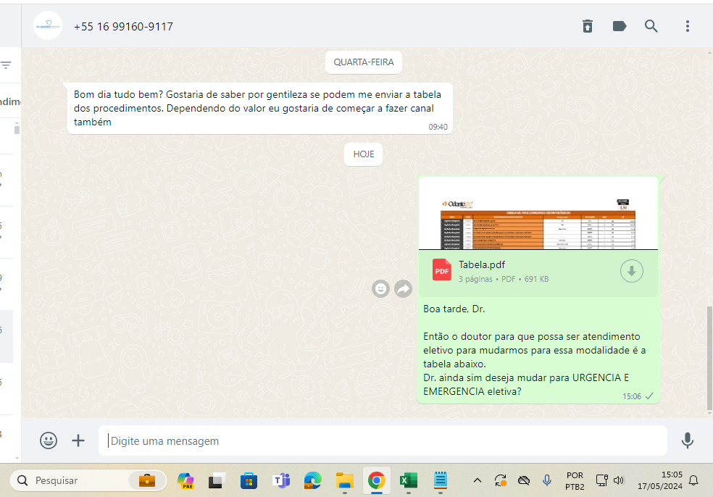Start voice message with microphone icon

687,440
